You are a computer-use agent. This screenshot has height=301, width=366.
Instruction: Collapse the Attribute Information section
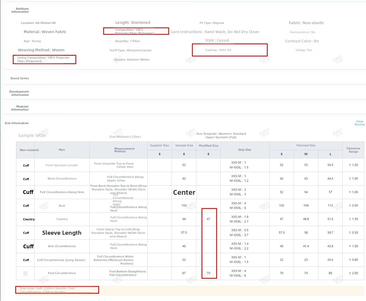(20, 10)
